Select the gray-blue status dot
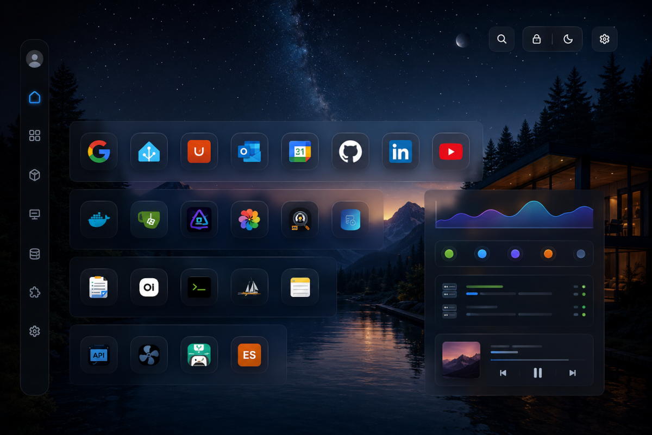Screen dimensions: 652x435 581,254
